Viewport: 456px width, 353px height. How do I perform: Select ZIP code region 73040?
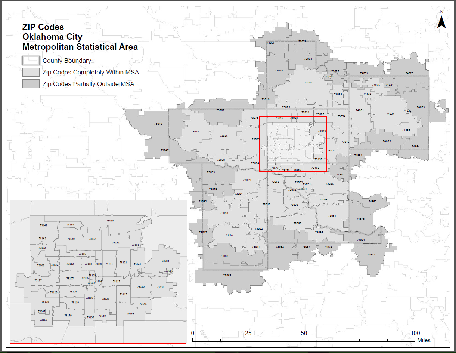pos(158,123)
